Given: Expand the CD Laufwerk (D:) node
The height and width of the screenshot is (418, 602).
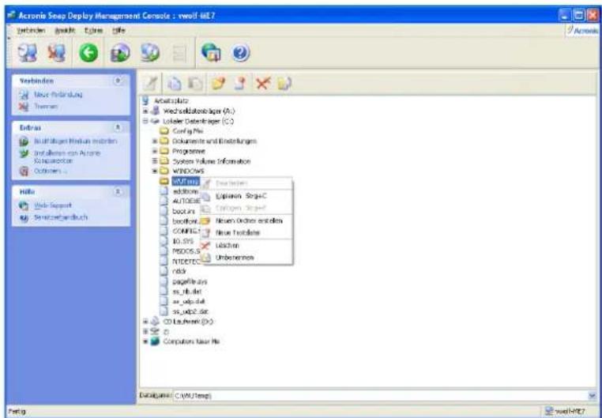Looking at the screenshot, I should pos(145,322).
